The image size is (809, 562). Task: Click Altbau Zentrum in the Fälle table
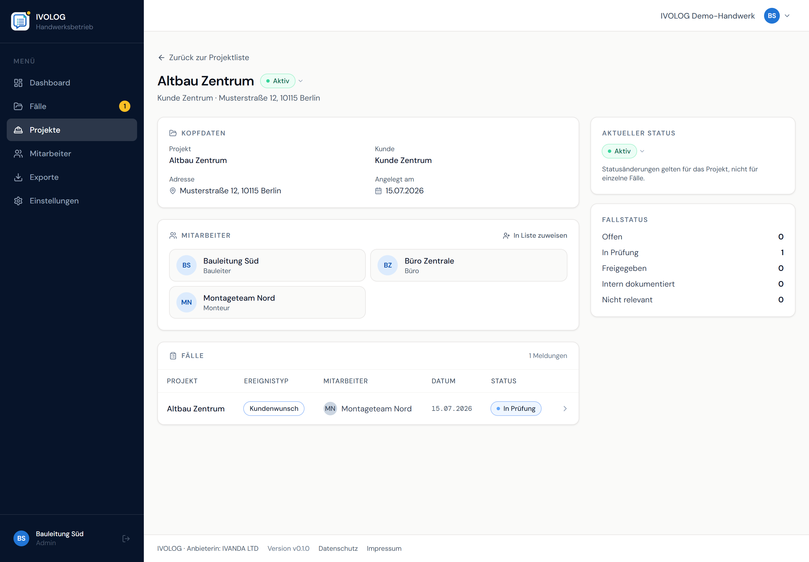pyautogui.click(x=196, y=409)
